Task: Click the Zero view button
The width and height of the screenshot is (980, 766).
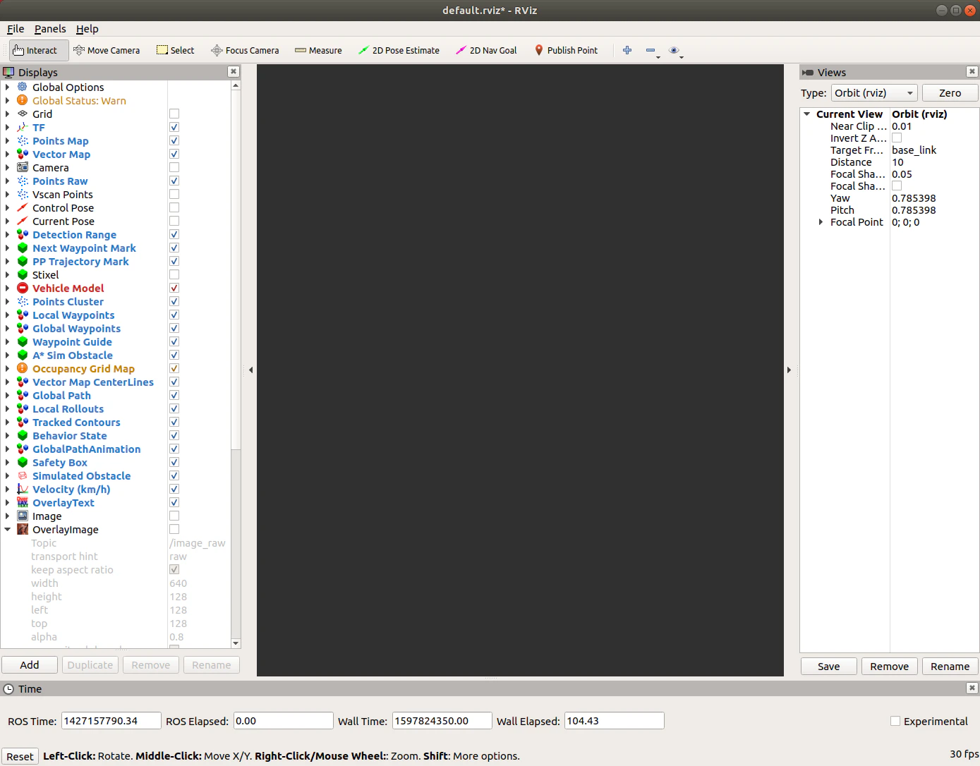Action: (x=950, y=93)
